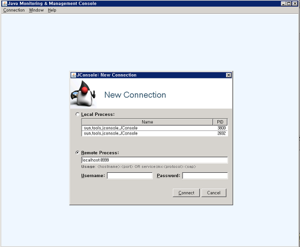
Task: Select the JConsole process with PID 3800
Action: (x=154, y=128)
